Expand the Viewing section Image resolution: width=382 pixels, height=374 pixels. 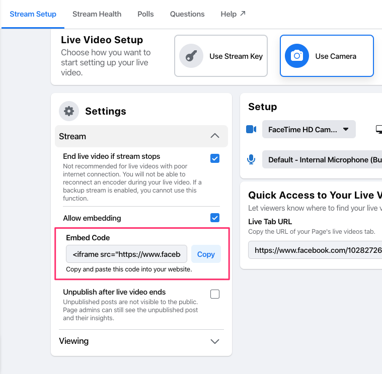click(x=215, y=341)
